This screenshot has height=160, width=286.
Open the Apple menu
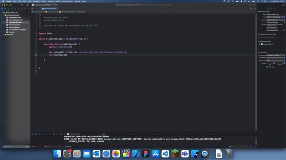[x=3, y=1]
